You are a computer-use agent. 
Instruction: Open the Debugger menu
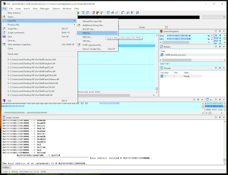(45, 9)
